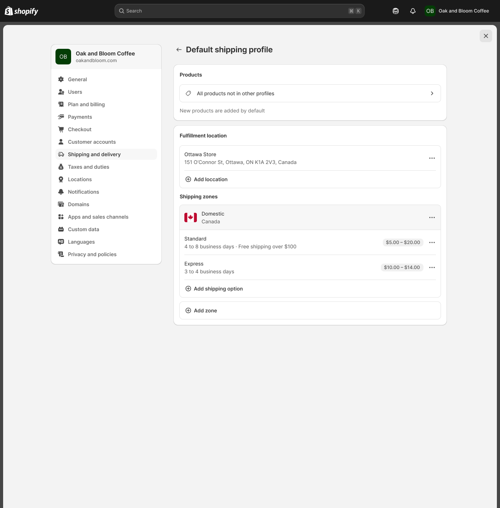Click Add shipping option text
The image size is (500, 508).
pos(218,289)
